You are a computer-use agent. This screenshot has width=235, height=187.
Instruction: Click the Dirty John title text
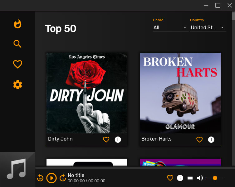60,139
